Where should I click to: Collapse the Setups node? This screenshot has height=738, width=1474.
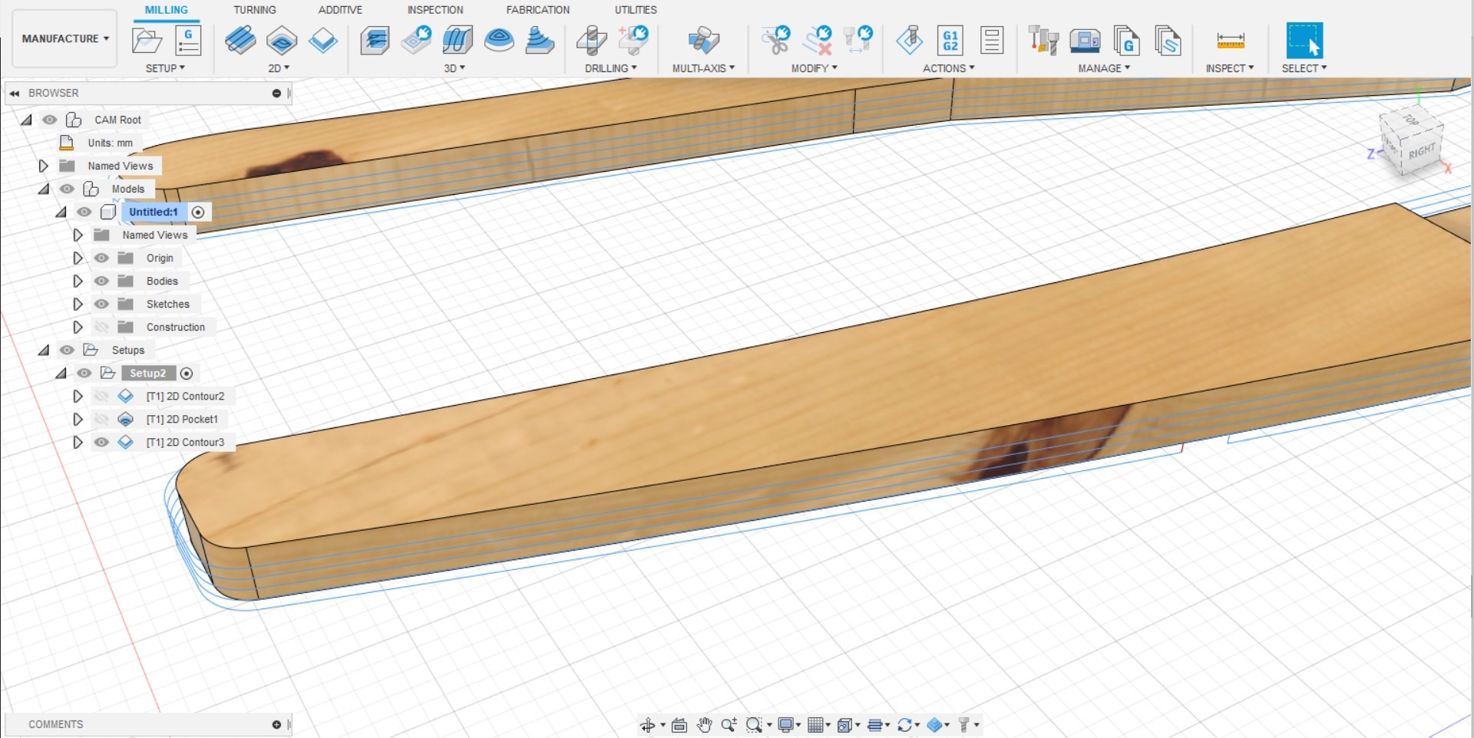coord(44,350)
